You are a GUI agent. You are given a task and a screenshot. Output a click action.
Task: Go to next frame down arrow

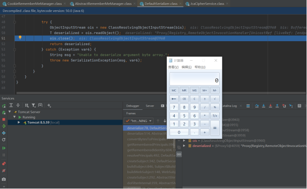[165, 121]
